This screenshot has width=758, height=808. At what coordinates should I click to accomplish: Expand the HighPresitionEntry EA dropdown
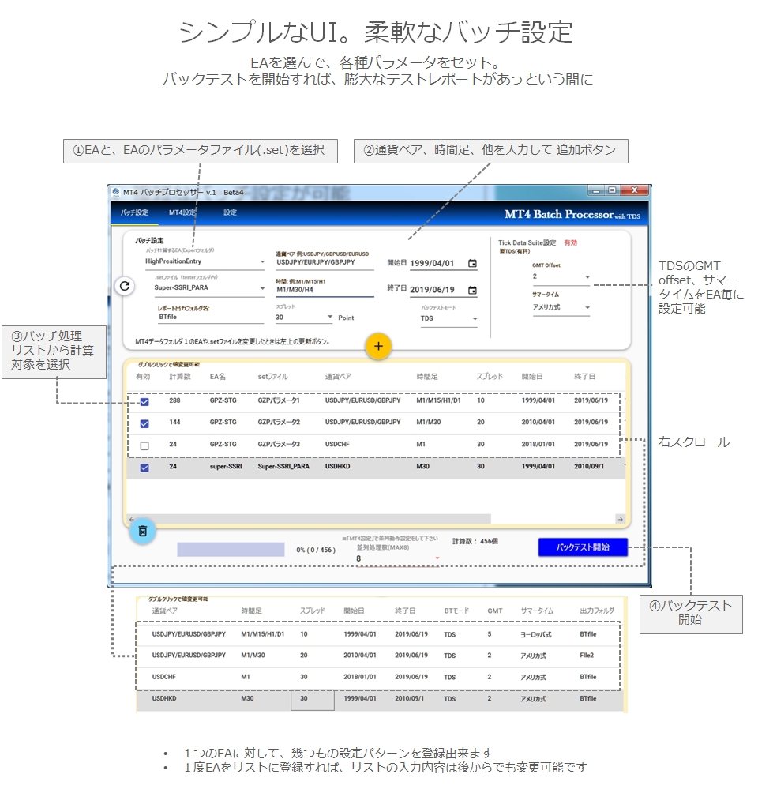[x=262, y=261]
